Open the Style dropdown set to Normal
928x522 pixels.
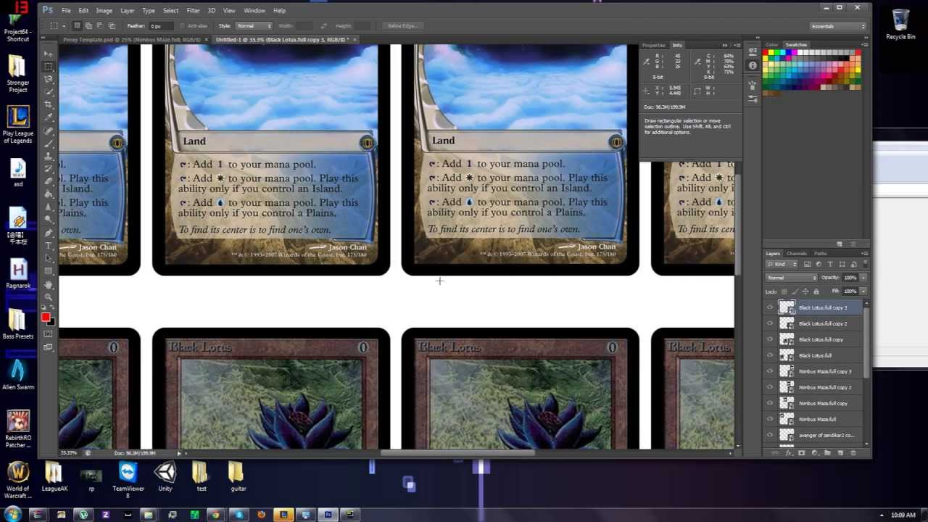[x=254, y=25]
